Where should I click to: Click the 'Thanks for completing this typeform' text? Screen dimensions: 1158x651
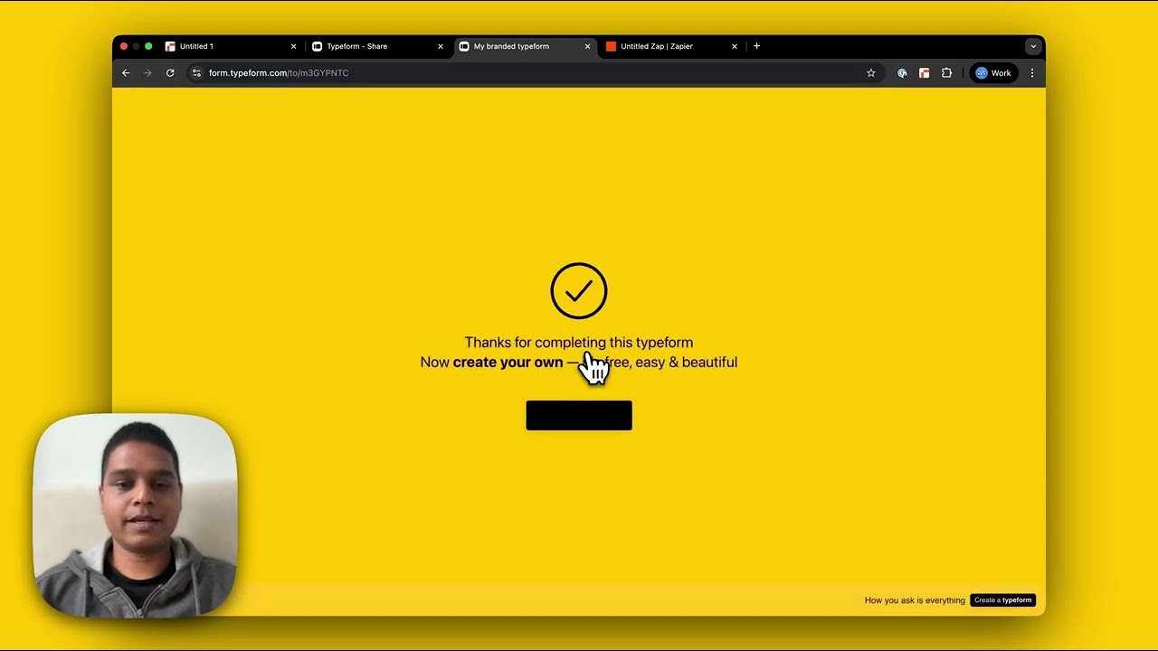click(579, 343)
